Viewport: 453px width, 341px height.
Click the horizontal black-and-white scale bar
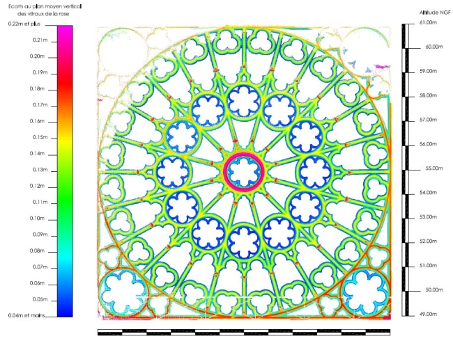(x=244, y=332)
